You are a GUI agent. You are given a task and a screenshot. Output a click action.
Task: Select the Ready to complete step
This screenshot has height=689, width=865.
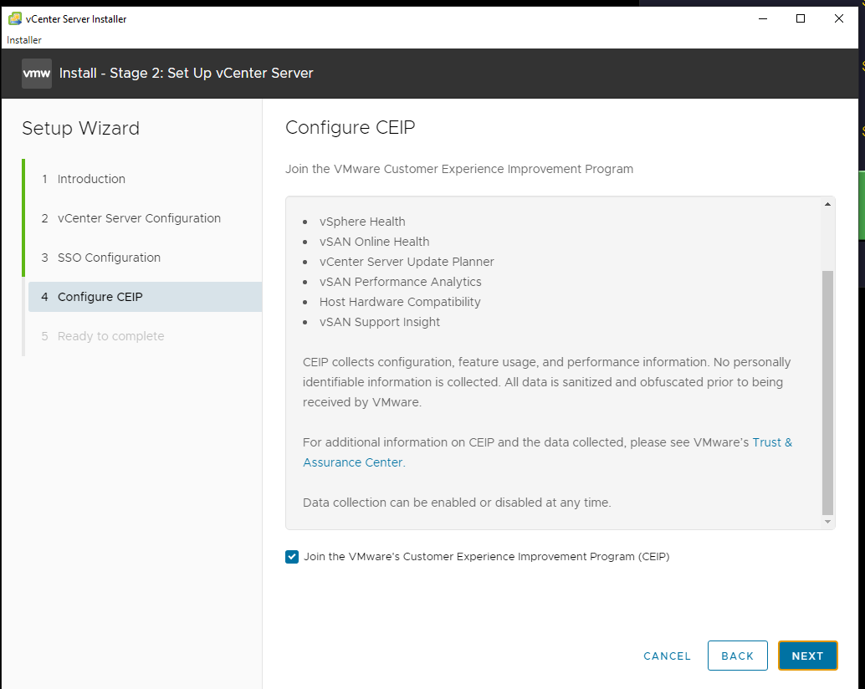click(x=103, y=336)
